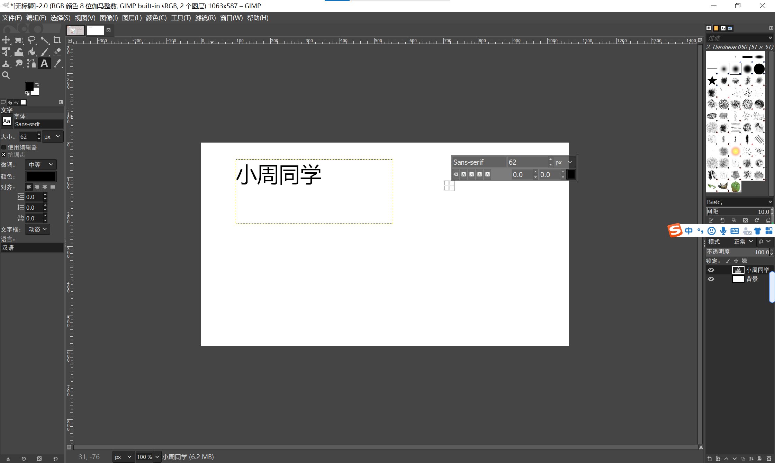Viewport: 775px width, 463px height.
Task: Open the px unit dropdown in text toolbar
Action: [565, 162]
